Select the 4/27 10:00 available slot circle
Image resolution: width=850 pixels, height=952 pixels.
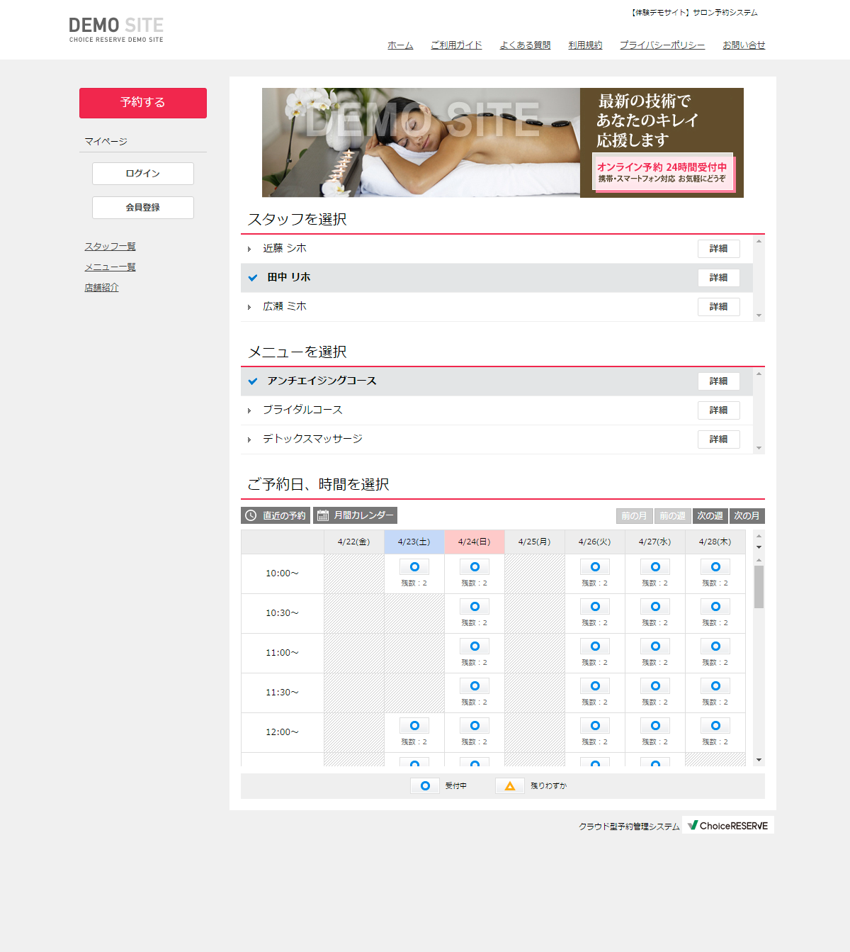pos(655,567)
